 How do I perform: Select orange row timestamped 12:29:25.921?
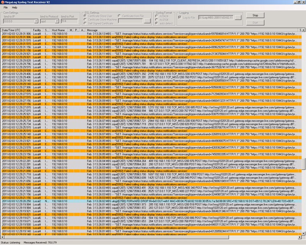pos(151,118)
